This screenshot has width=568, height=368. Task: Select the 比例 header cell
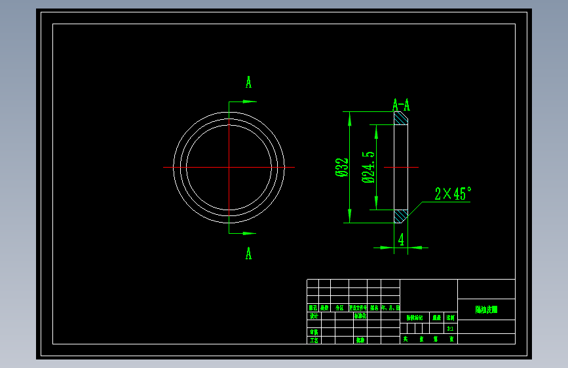[x=450, y=318]
